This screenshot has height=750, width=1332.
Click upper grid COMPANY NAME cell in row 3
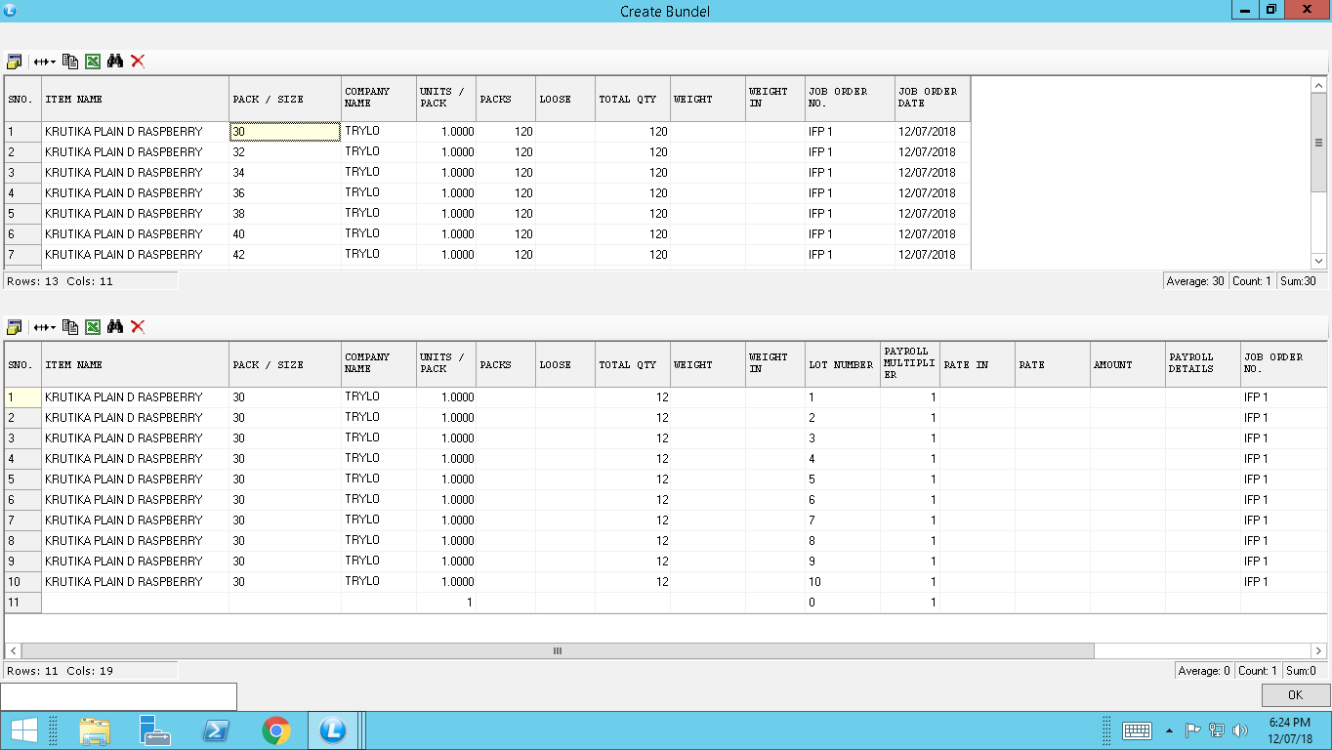pyautogui.click(x=379, y=172)
